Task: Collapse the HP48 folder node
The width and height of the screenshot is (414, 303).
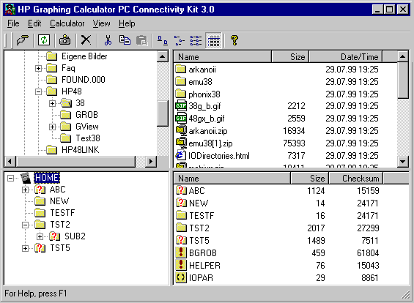Action: pos(38,91)
